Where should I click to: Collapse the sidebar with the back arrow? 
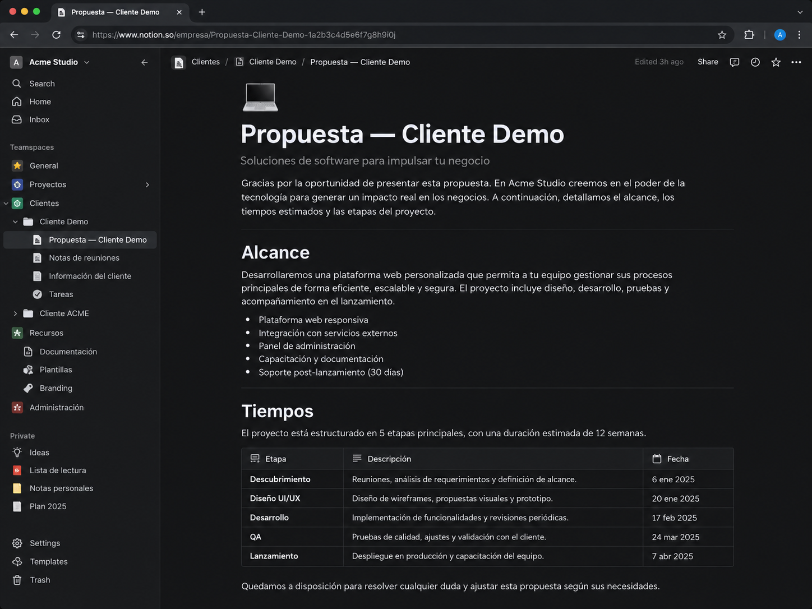pos(144,62)
